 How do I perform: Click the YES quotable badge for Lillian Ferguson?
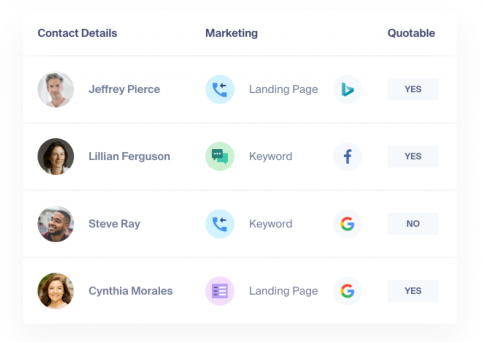413,157
